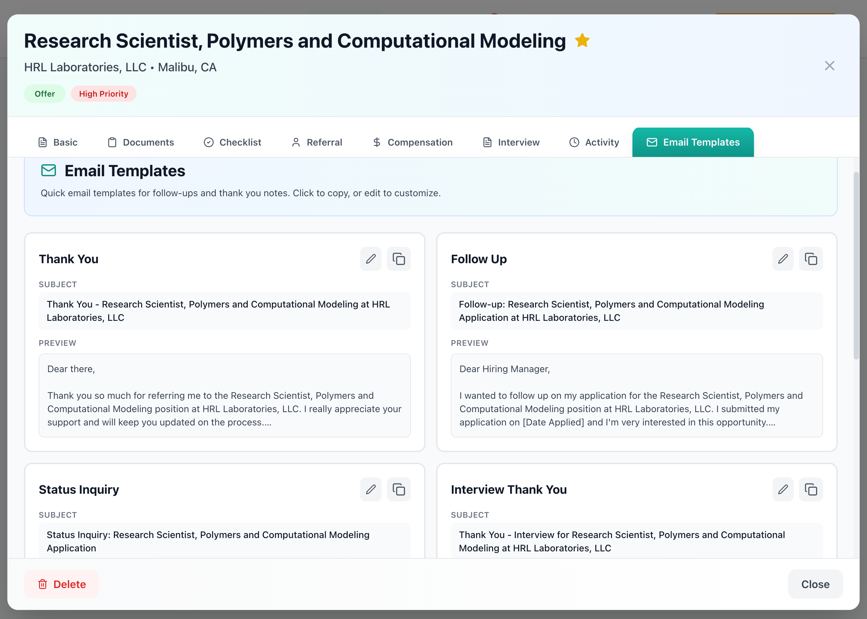Open the Documents tab

tap(141, 142)
